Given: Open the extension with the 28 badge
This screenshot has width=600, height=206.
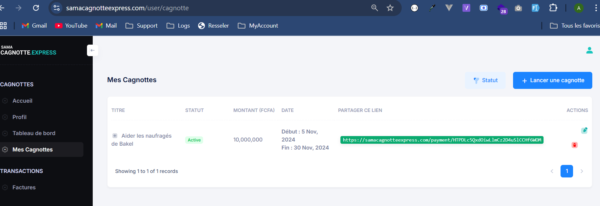Looking at the screenshot, I should (x=501, y=9).
